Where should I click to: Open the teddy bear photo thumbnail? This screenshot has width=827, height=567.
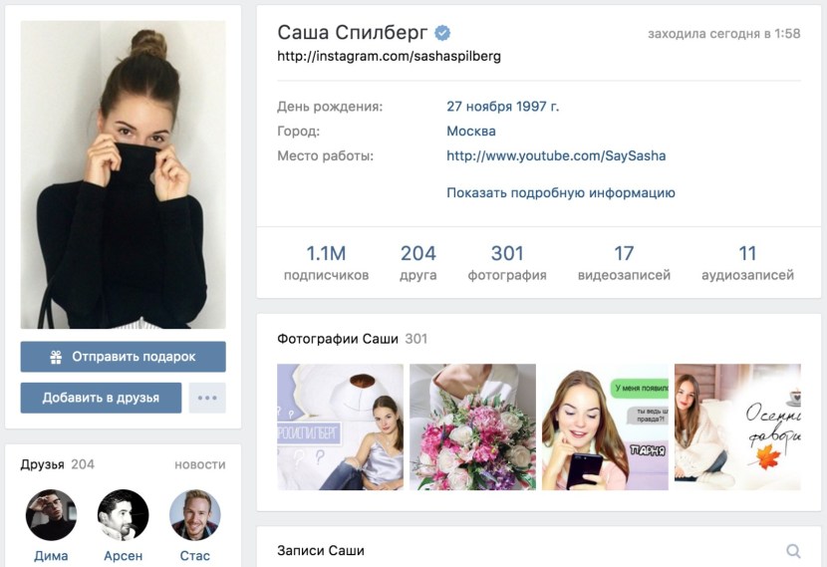point(340,426)
